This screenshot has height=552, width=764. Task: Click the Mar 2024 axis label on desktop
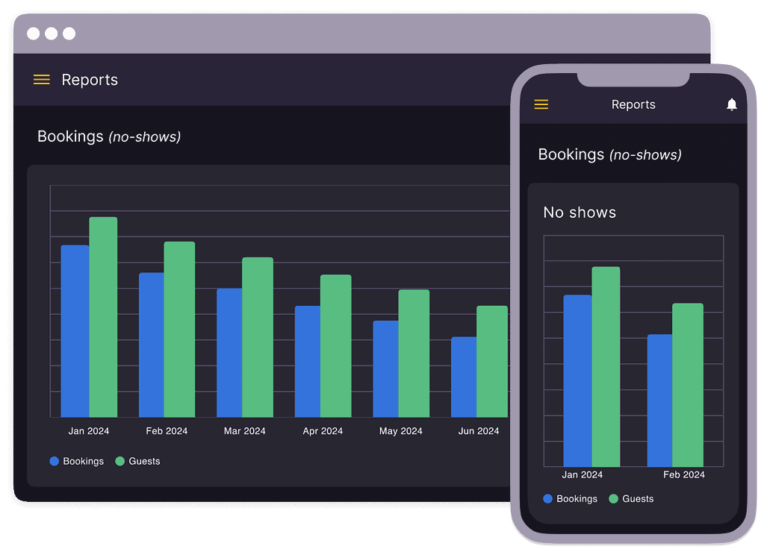coord(245,431)
